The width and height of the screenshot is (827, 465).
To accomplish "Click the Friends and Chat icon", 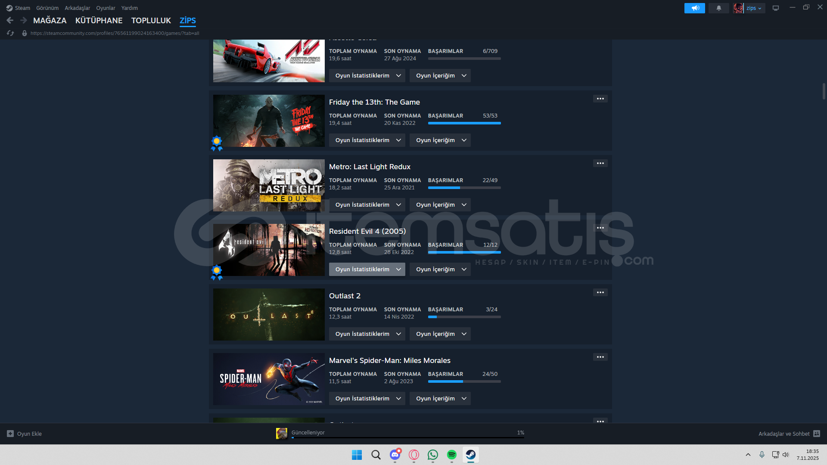I will [x=817, y=434].
